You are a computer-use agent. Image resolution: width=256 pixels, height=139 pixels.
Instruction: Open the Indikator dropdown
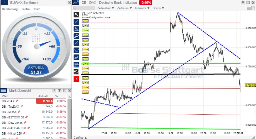142,8
